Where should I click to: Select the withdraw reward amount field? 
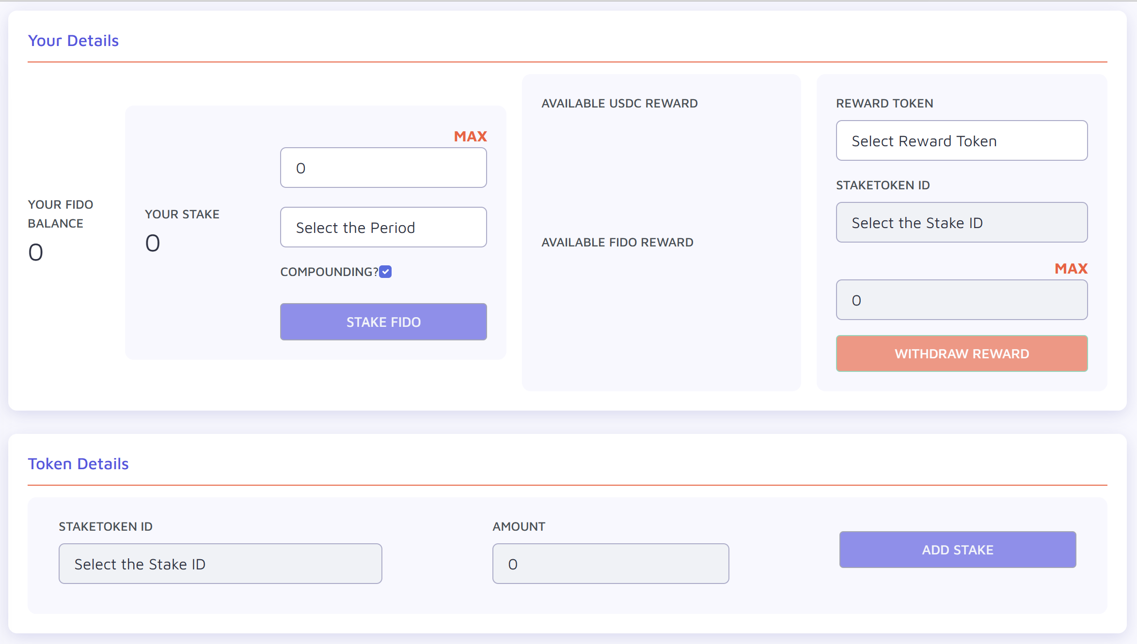coord(962,300)
